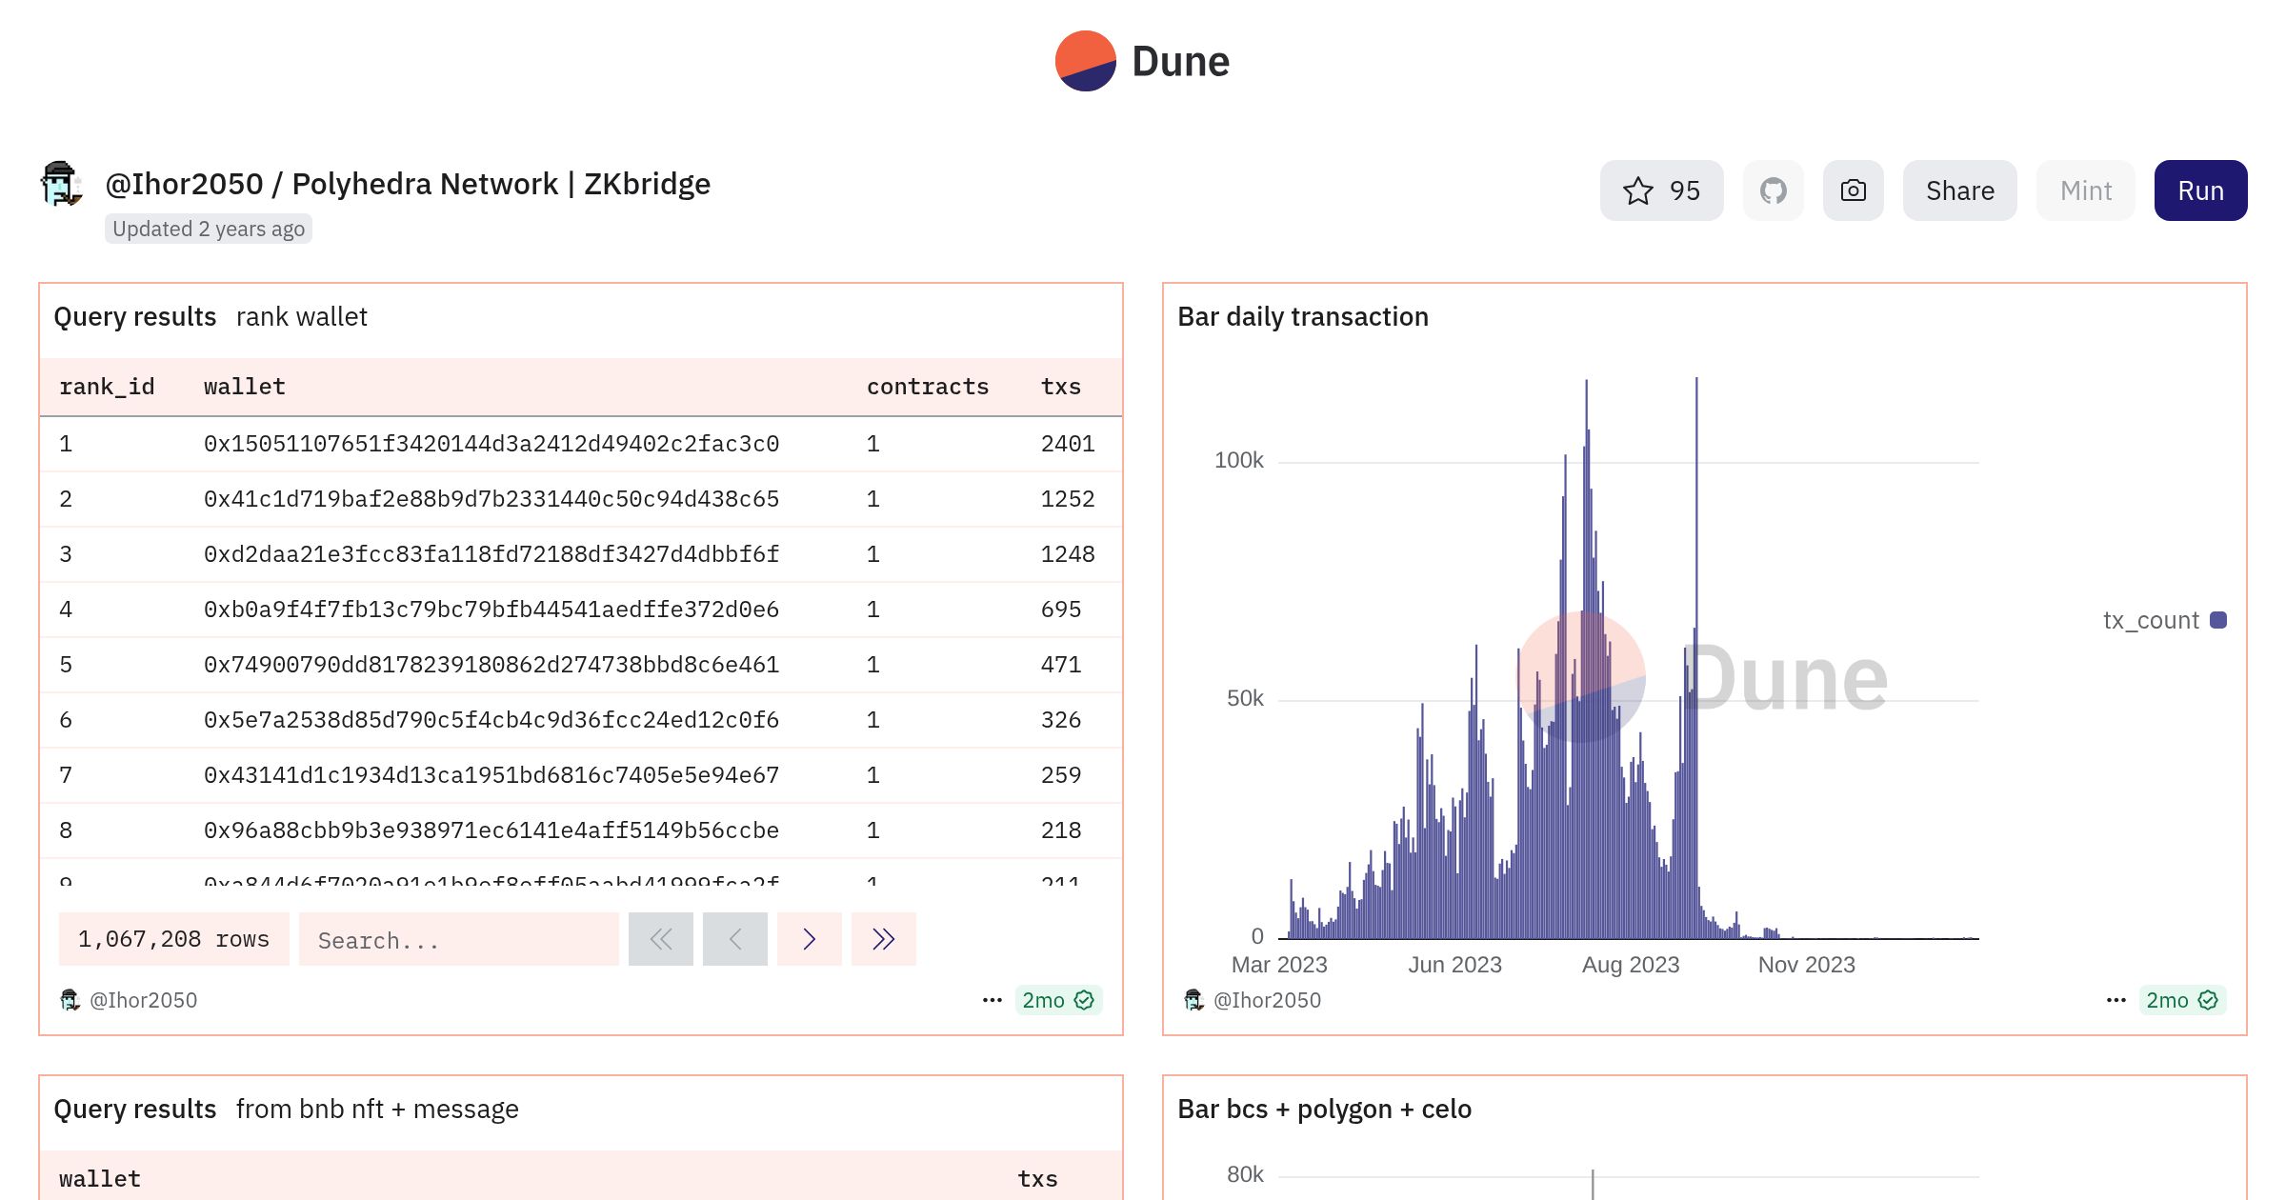
Task: Select wallet 0x74900790dd8178239180862d274738bbd8c6e461
Action: pos(491,665)
